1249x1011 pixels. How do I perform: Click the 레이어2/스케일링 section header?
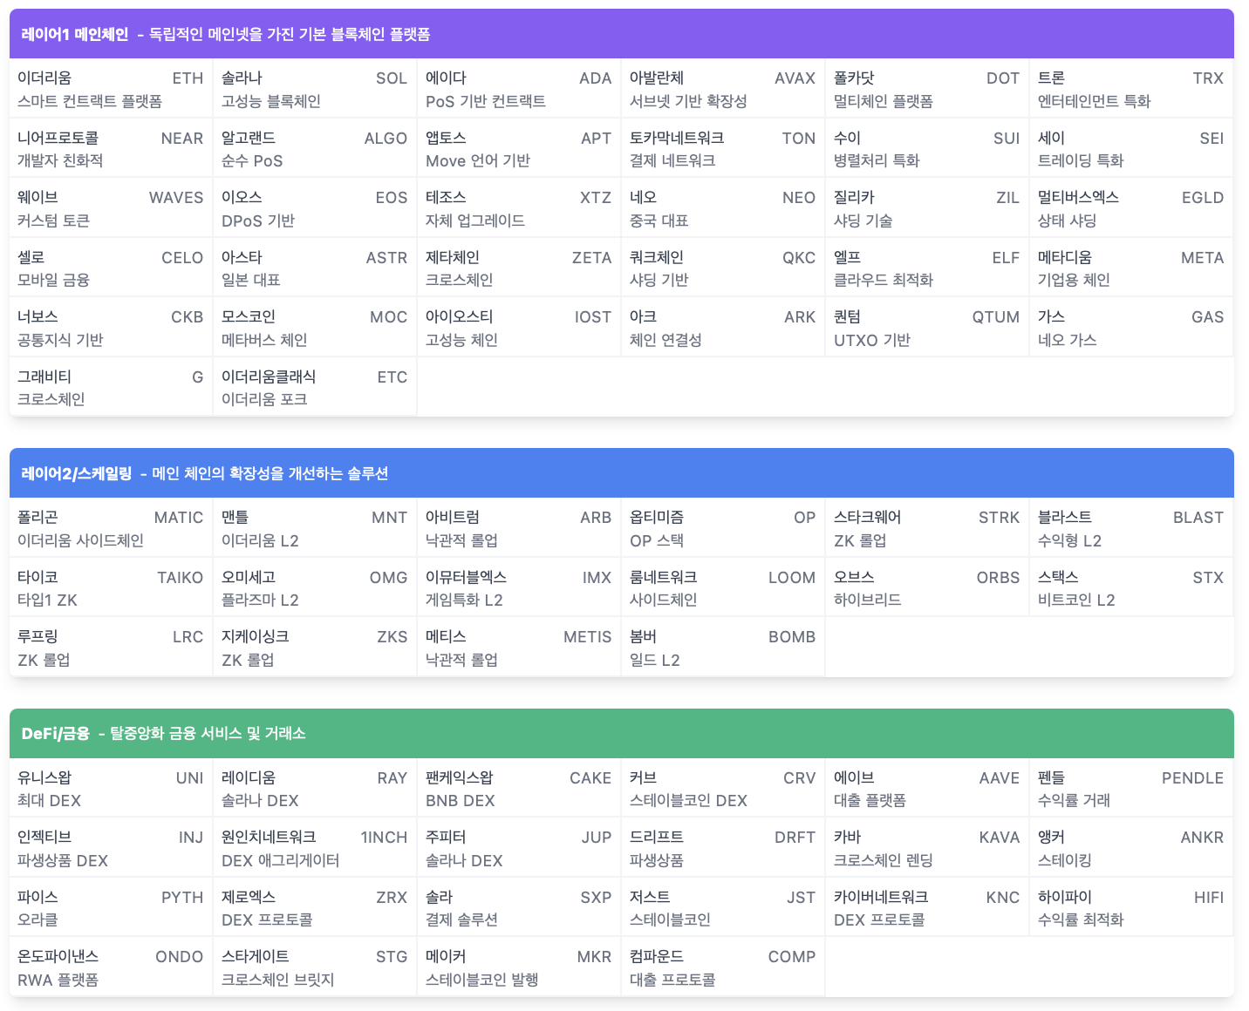(x=622, y=473)
